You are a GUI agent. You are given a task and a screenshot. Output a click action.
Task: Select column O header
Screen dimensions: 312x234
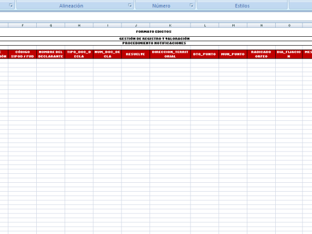(x=289, y=25)
